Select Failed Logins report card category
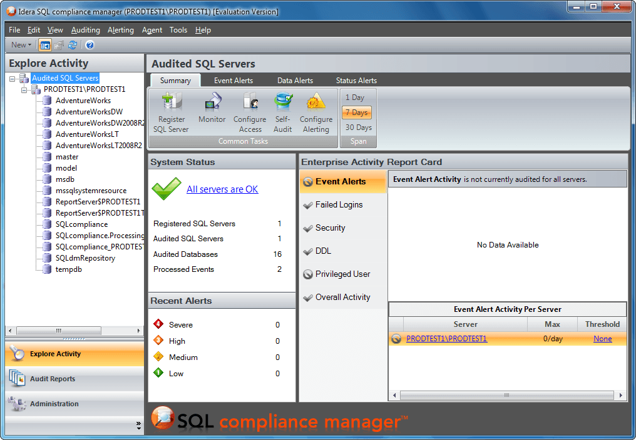The width and height of the screenshot is (636, 440). [x=344, y=204]
